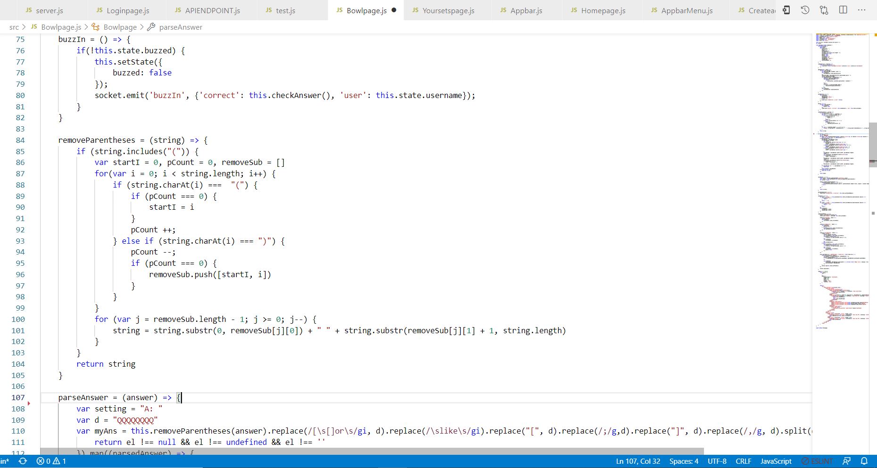The image size is (877, 468).
Task: Click the "QQQQQQQQ" string on line 109
Action: (135, 420)
